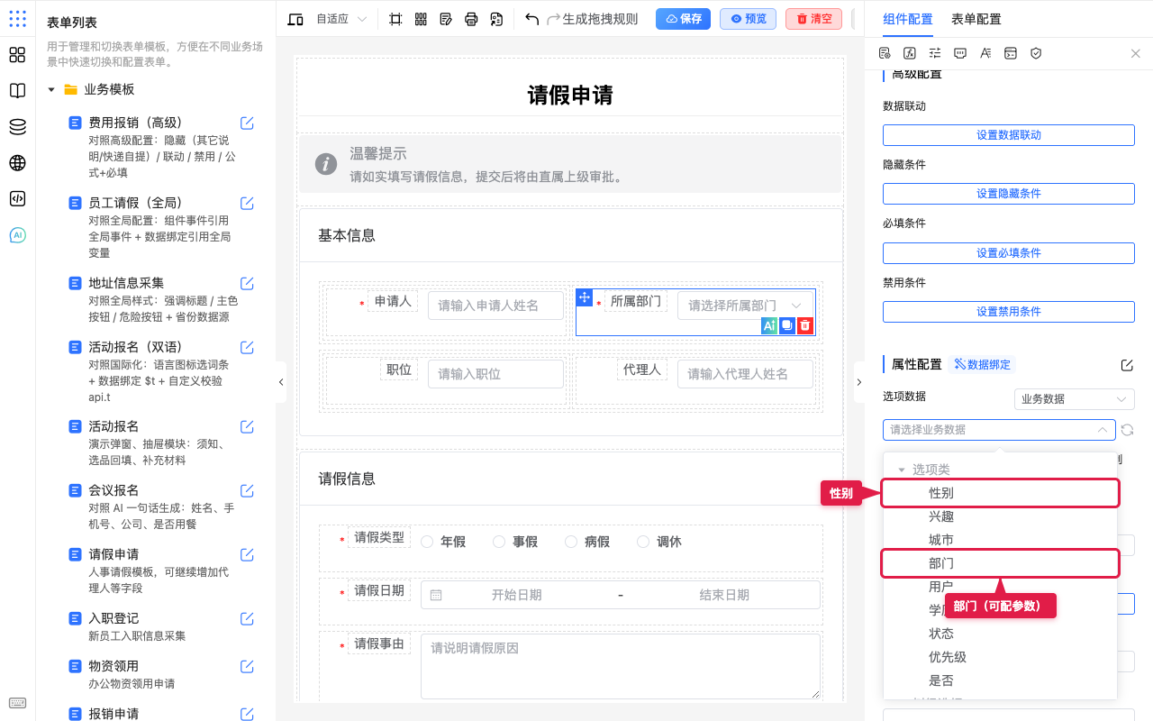
Task: Open the globe icon in left sidebar
Action: click(17, 163)
